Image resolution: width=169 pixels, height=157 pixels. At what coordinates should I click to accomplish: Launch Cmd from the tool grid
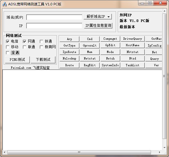(x=90, y=39)
